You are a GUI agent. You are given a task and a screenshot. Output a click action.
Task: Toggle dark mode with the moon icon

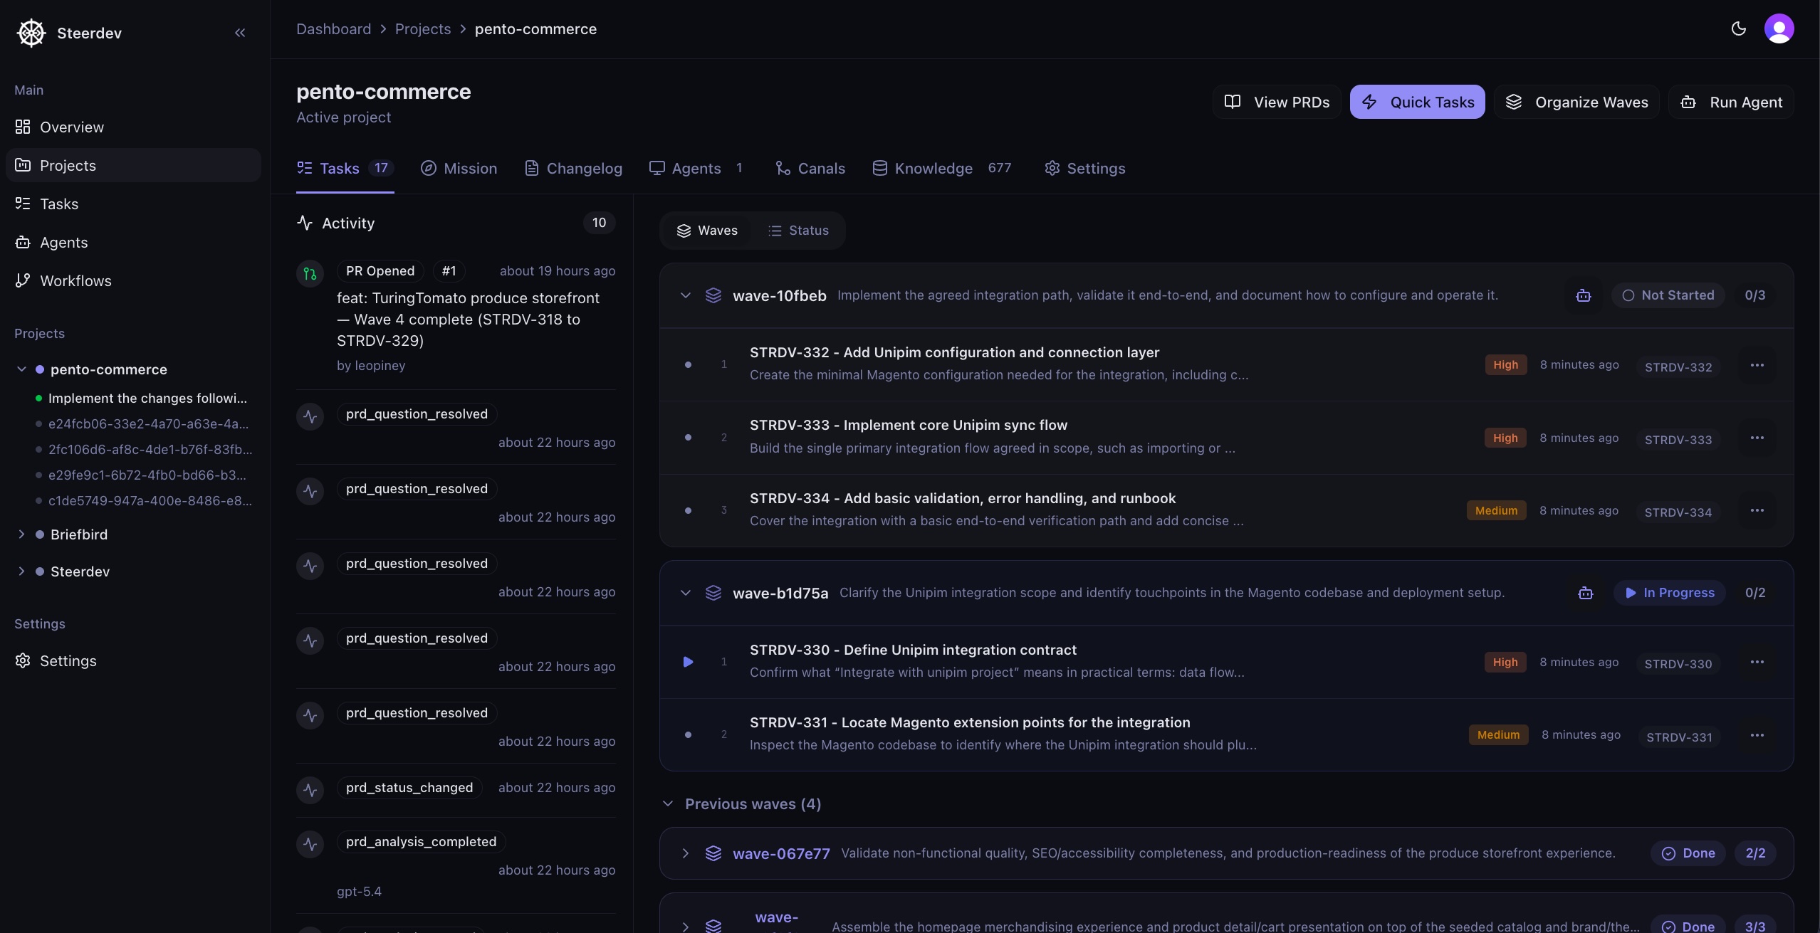point(1739,28)
